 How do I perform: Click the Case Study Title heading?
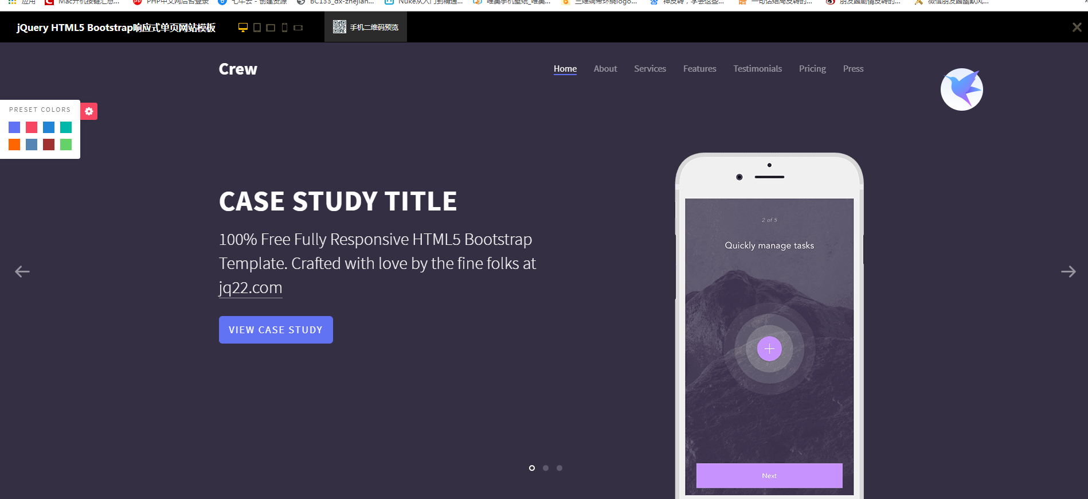coord(338,201)
